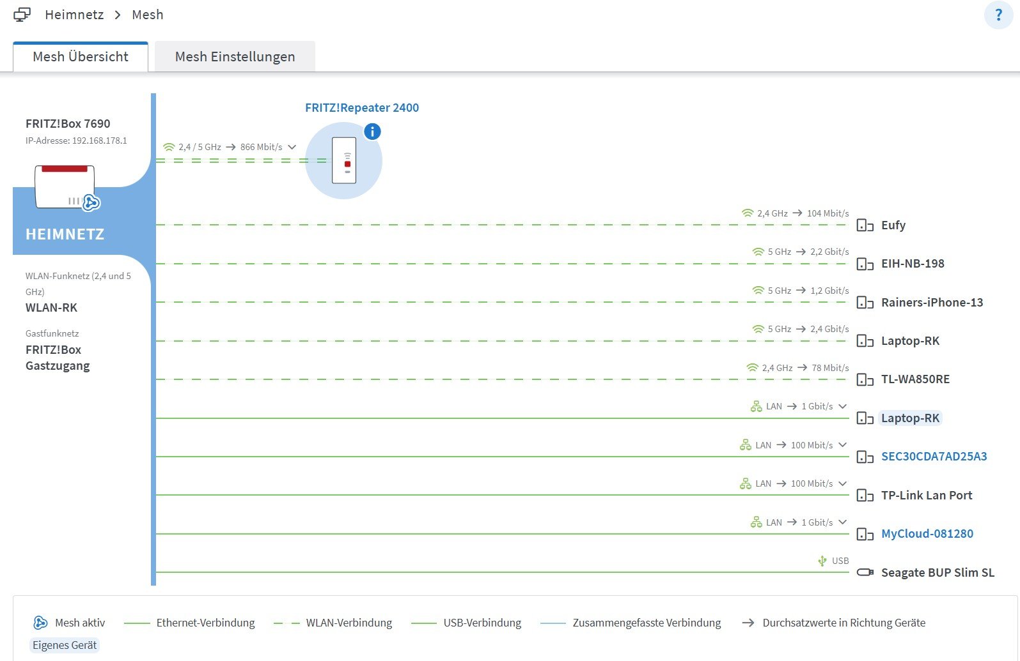The image size is (1020, 661).
Task: Click Mesh in the breadcrumb
Action: coord(148,15)
